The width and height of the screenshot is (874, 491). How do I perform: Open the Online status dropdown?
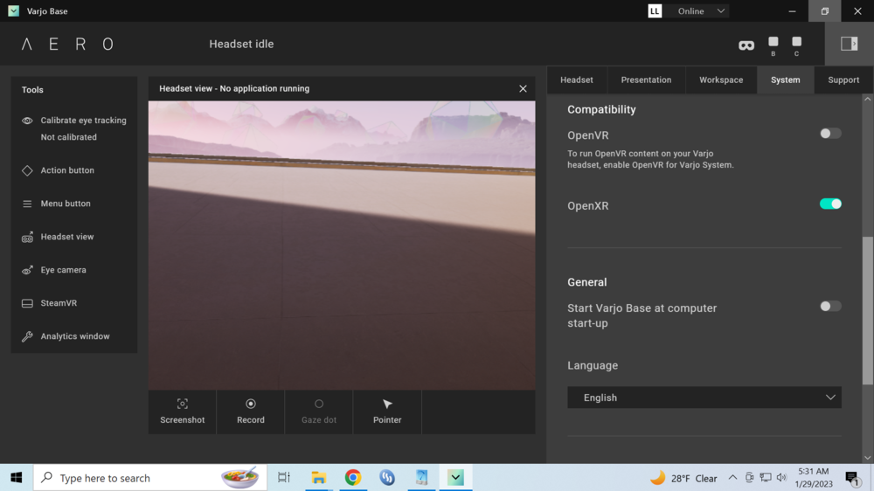point(701,11)
